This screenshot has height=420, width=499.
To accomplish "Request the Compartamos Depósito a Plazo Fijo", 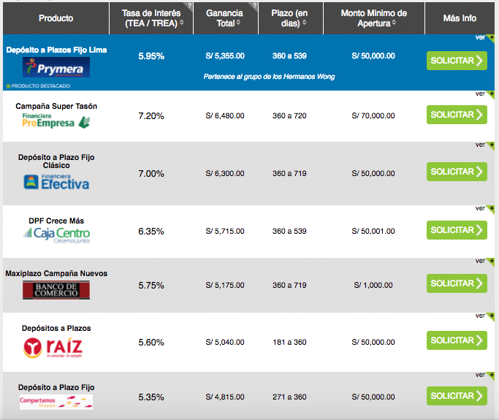I will 457,396.
